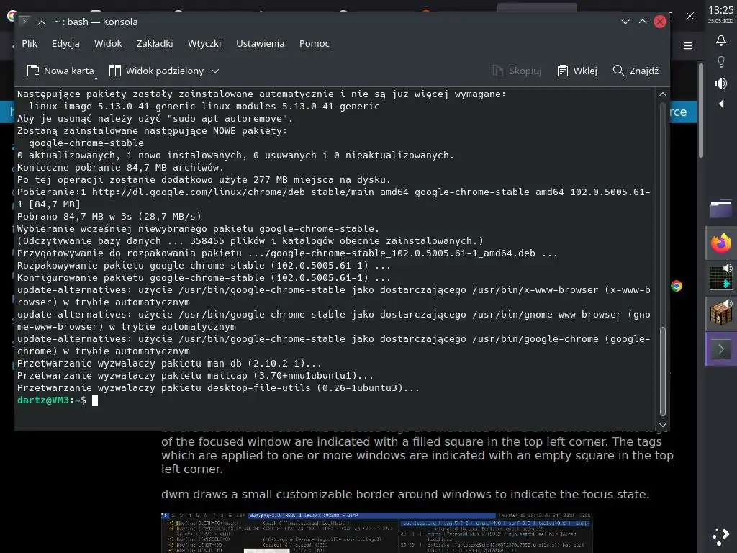The image size is (737, 553).
Task: Click the terminal scrollbar up arrow
Action: pyautogui.click(x=663, y=94)
